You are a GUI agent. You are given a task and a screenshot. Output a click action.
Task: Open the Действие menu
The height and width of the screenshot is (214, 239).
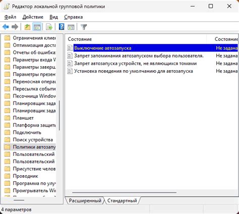(33, 17)
